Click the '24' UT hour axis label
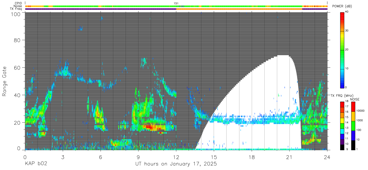Screen dimensions: 368x170 327,157
